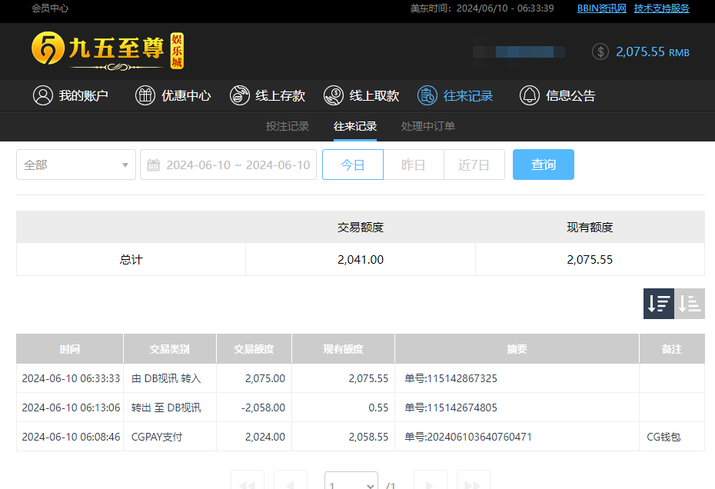Activate the 今日 today filter
Viewport: 715px width, 489px height.
352,164
